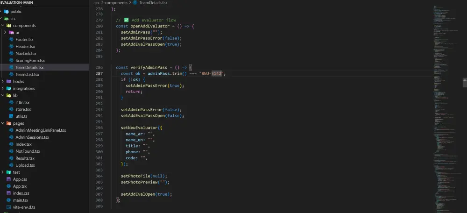Image resolution: width=467 pixels, height=213 pixels.
Task: Click the openAddEvaluator function name
Action: [150, 26]
